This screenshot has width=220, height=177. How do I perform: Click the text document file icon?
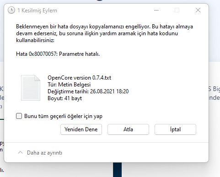click(31, 88)
